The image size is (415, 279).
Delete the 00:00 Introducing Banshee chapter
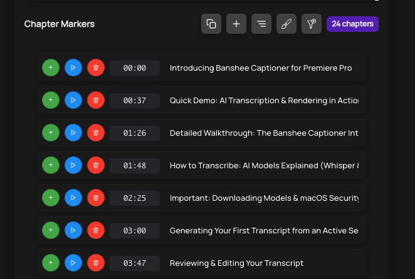(x=96, y=68)
